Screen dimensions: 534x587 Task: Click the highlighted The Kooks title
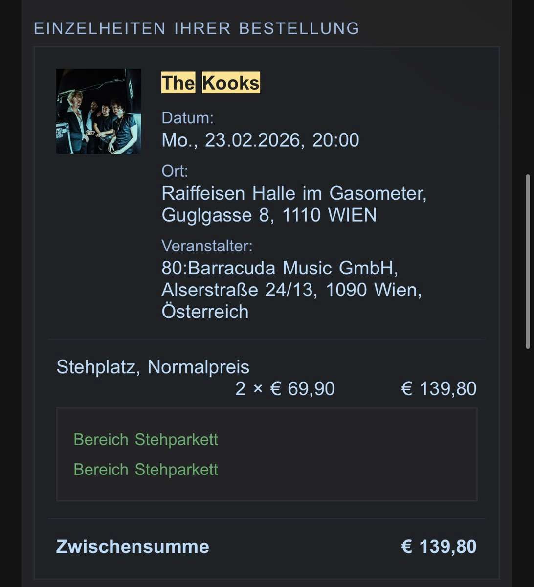[211, 83]
